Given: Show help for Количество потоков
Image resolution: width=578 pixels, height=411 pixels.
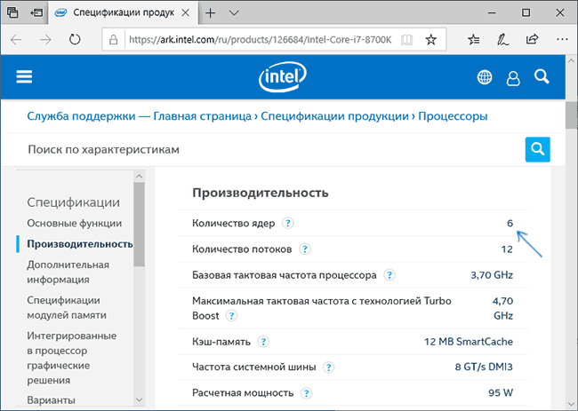Looking at the screenshot, I should click(x=304, y=249).
